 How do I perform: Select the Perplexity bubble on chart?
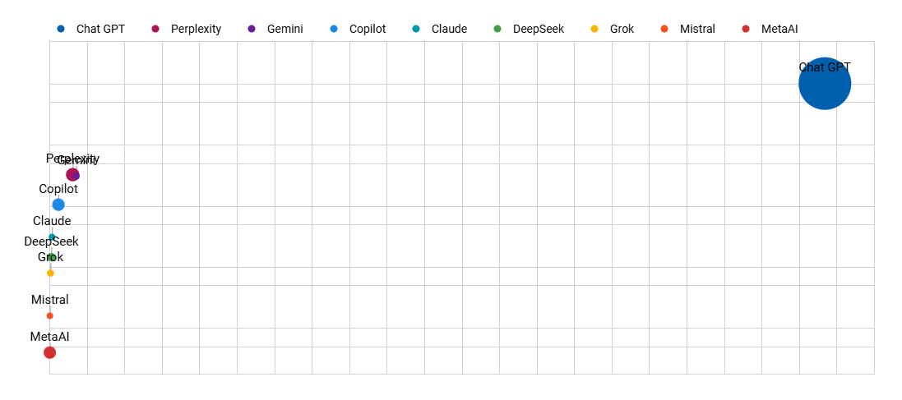pos(71,174)
